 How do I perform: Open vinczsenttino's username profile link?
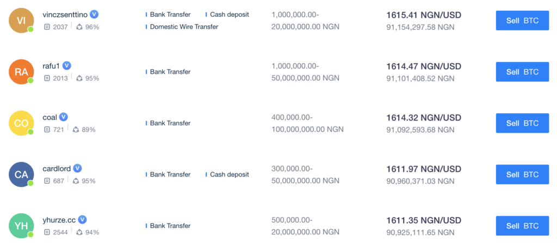pyautogui.click(x=65, y=15)
